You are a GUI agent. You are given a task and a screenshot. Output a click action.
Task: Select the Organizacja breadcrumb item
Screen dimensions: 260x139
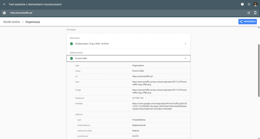click(x=32, y=22)
